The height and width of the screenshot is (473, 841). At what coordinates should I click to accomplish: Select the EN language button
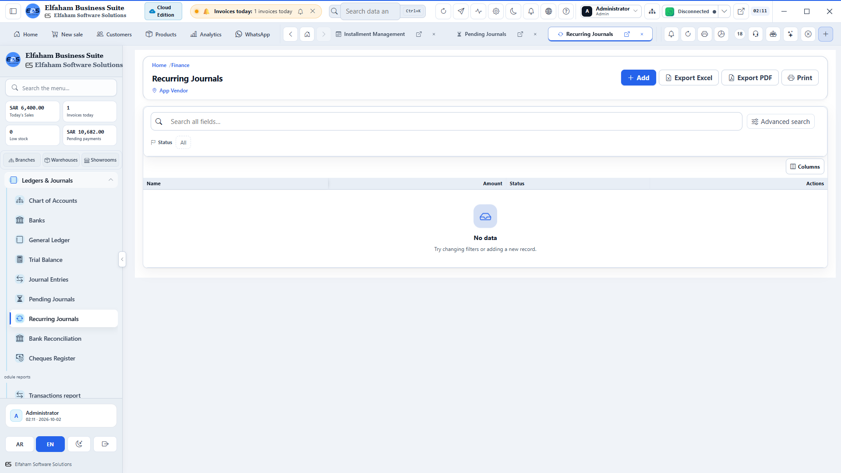point(50,444)
